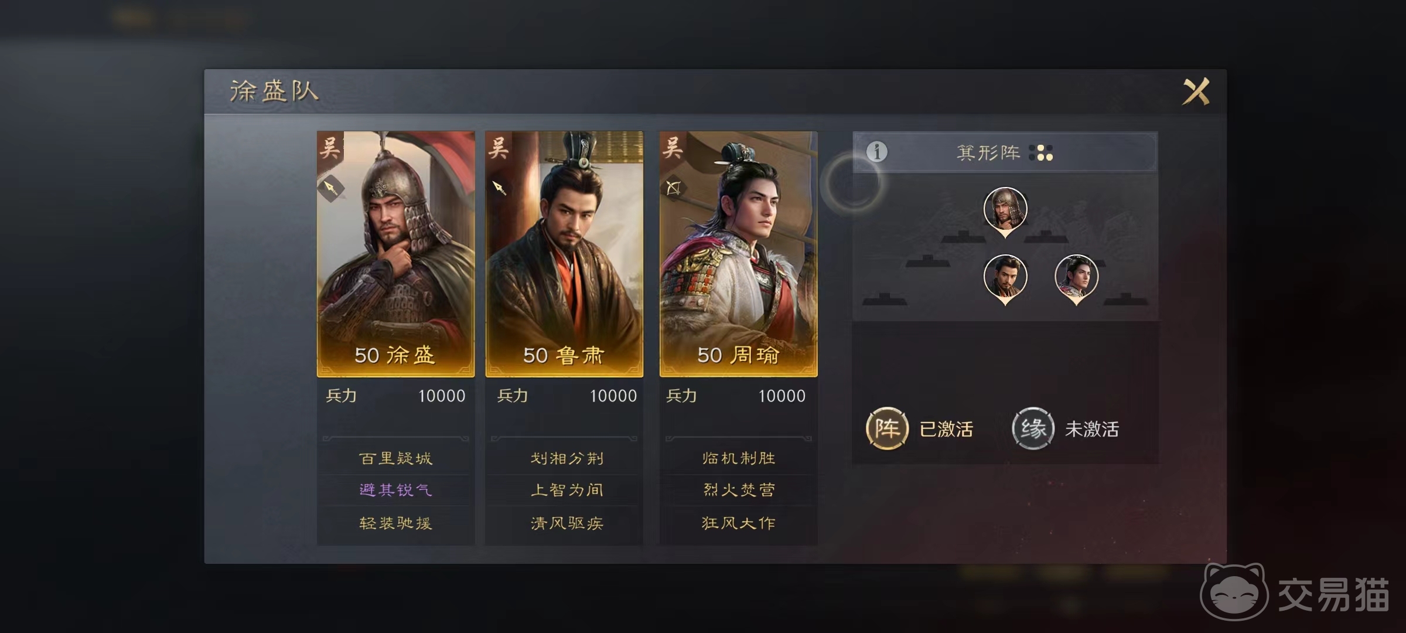View the 烈火焚营 skill
Screen dimensions: 1406x633
coord(739,490)
